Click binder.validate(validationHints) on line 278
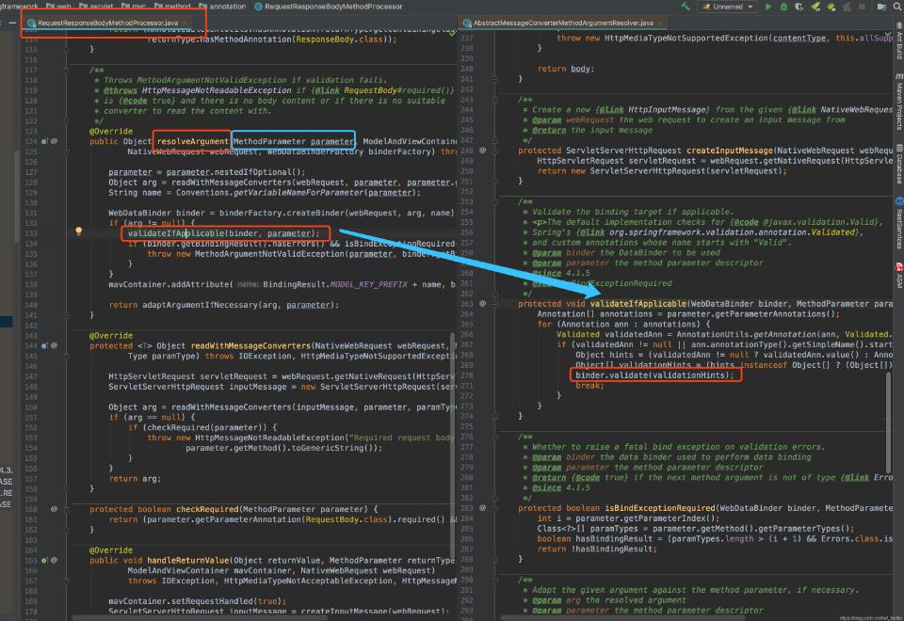This screenshot has height=621, width=904. (655, 374)
